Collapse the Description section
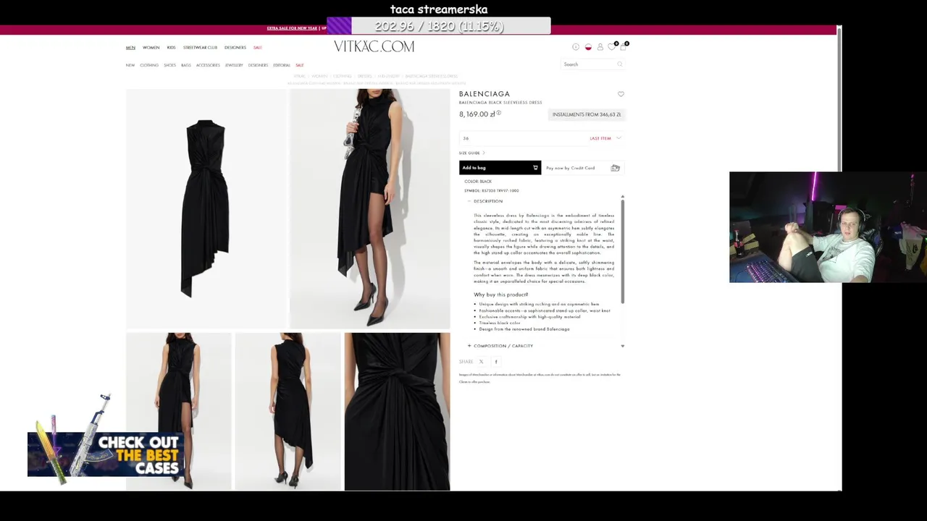Screen dimensions: 927x521 coord(485,201)
